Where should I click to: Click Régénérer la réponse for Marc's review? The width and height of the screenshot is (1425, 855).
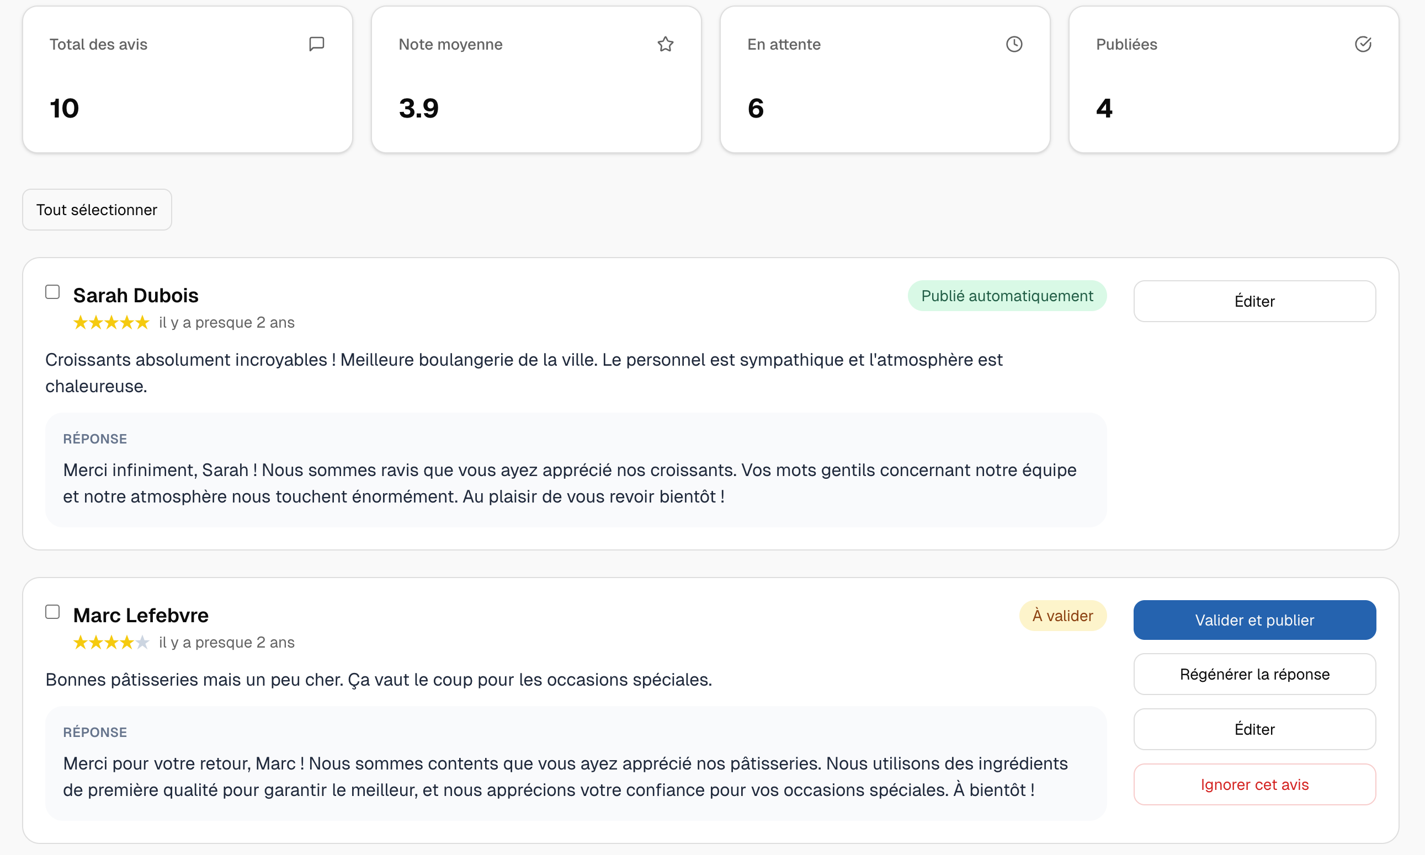click(1254, 674)
